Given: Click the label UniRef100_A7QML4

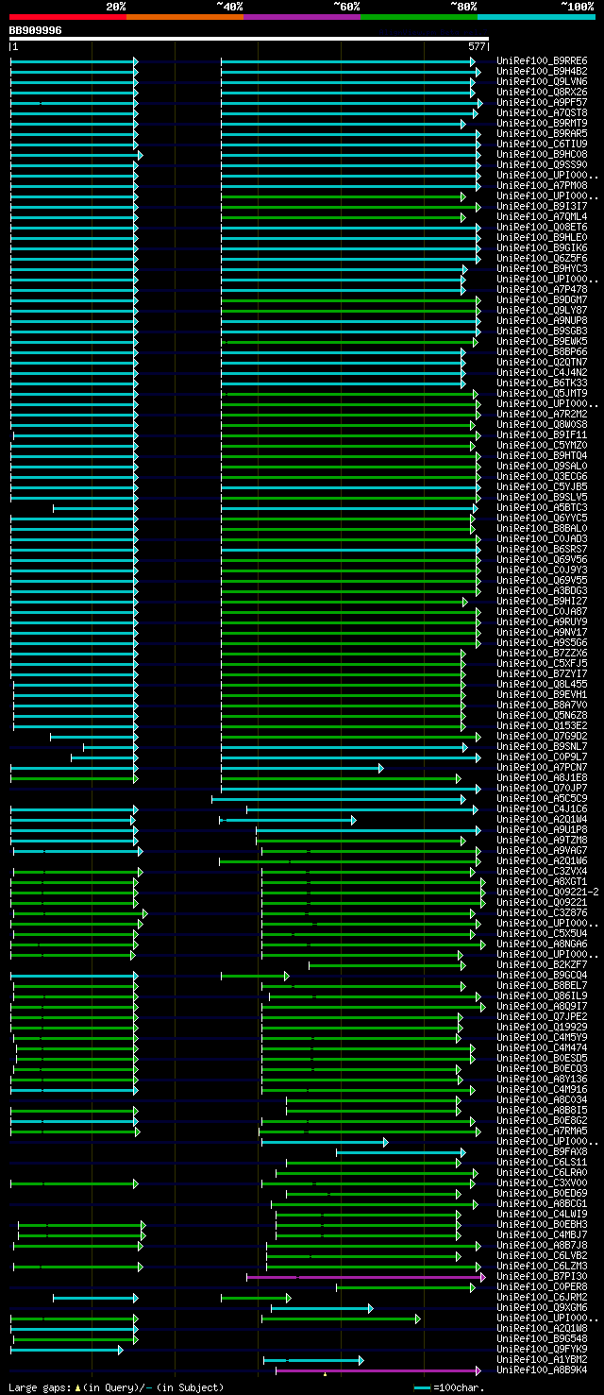Looking at the screenshot, I should tap(542, 217).
